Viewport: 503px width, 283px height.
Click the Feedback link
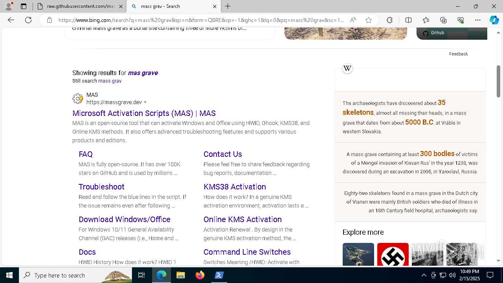pos(458,54)
